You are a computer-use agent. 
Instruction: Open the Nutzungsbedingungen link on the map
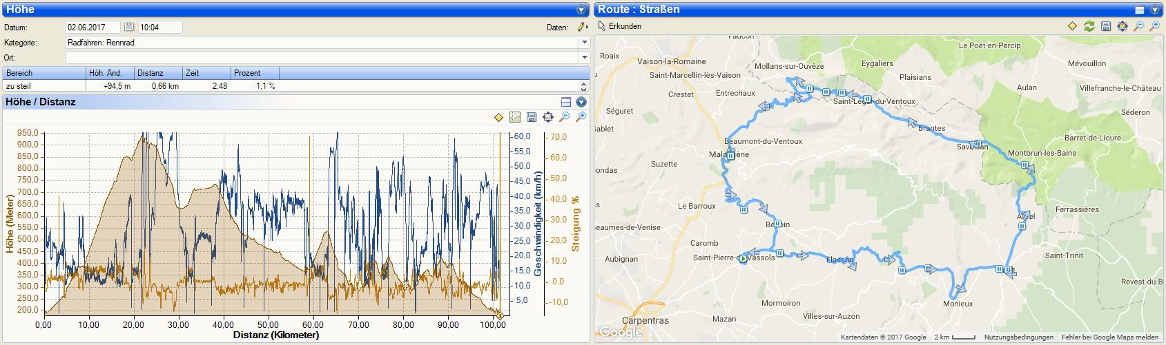tap(1018, 337)
